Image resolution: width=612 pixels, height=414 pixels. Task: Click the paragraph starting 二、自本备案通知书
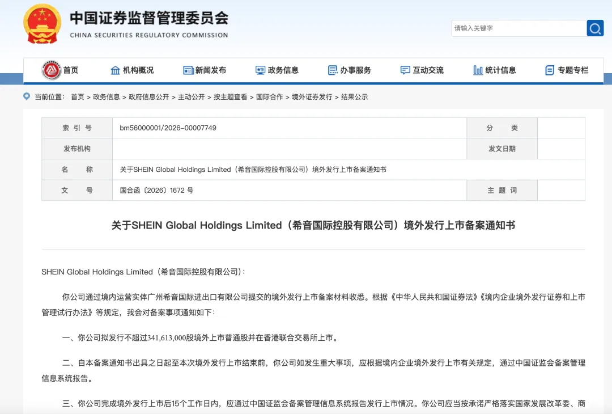click(313, 371)
